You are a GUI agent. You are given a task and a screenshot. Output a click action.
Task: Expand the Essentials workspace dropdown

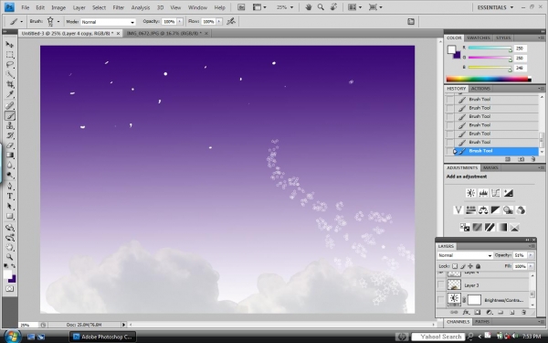[x=495, y=7]
